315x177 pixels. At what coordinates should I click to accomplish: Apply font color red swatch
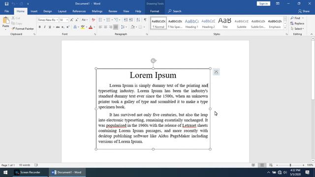[x=91, y=27]
